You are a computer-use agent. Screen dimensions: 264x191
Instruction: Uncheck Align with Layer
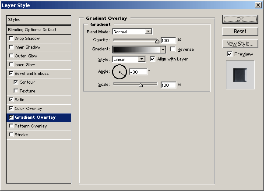point(153,59)
